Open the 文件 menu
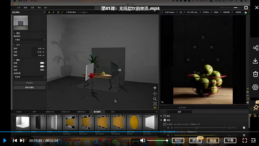 (x=19, y=8)
